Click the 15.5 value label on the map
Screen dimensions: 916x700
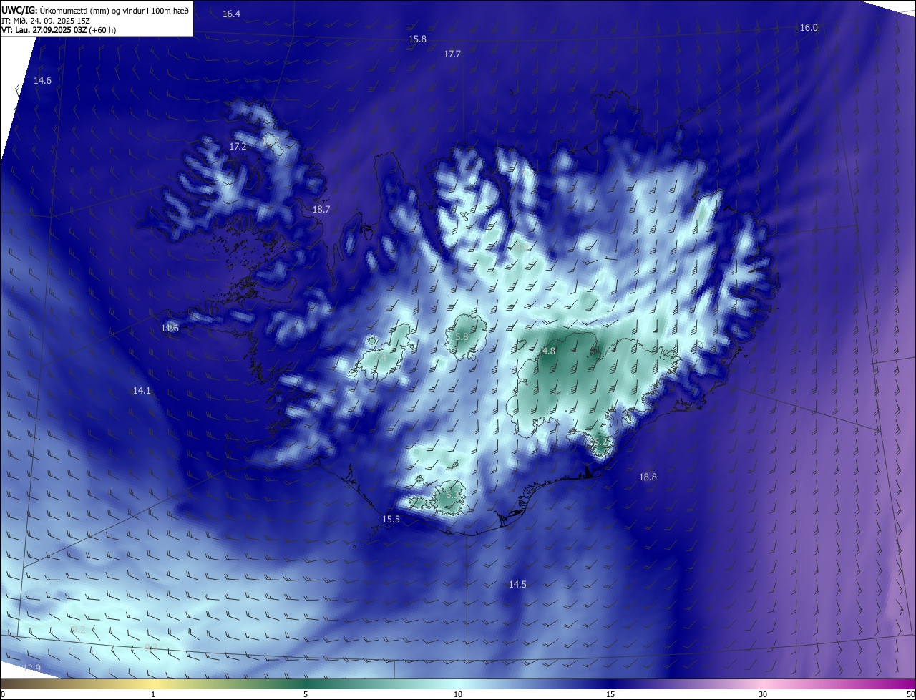(x=391, y=520)
